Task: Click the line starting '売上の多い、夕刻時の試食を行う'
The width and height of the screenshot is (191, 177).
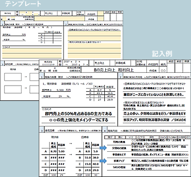Action: [154, 113]
